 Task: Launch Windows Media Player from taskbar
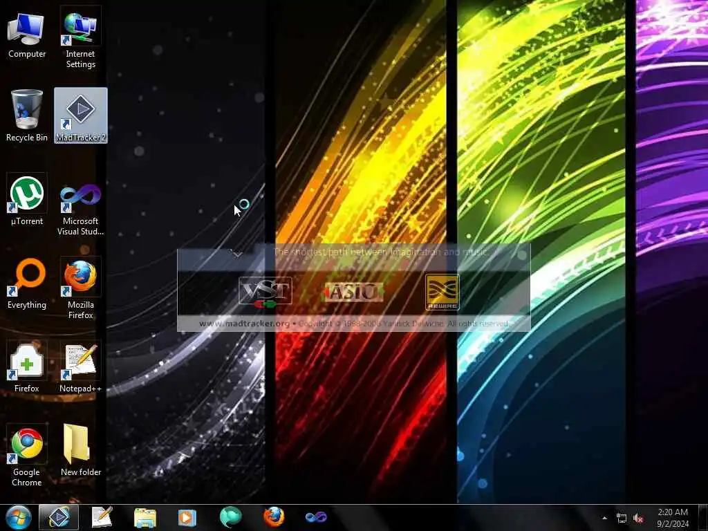click(x=187, y=517)
